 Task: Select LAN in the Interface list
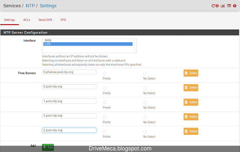[x=88, y=44]
